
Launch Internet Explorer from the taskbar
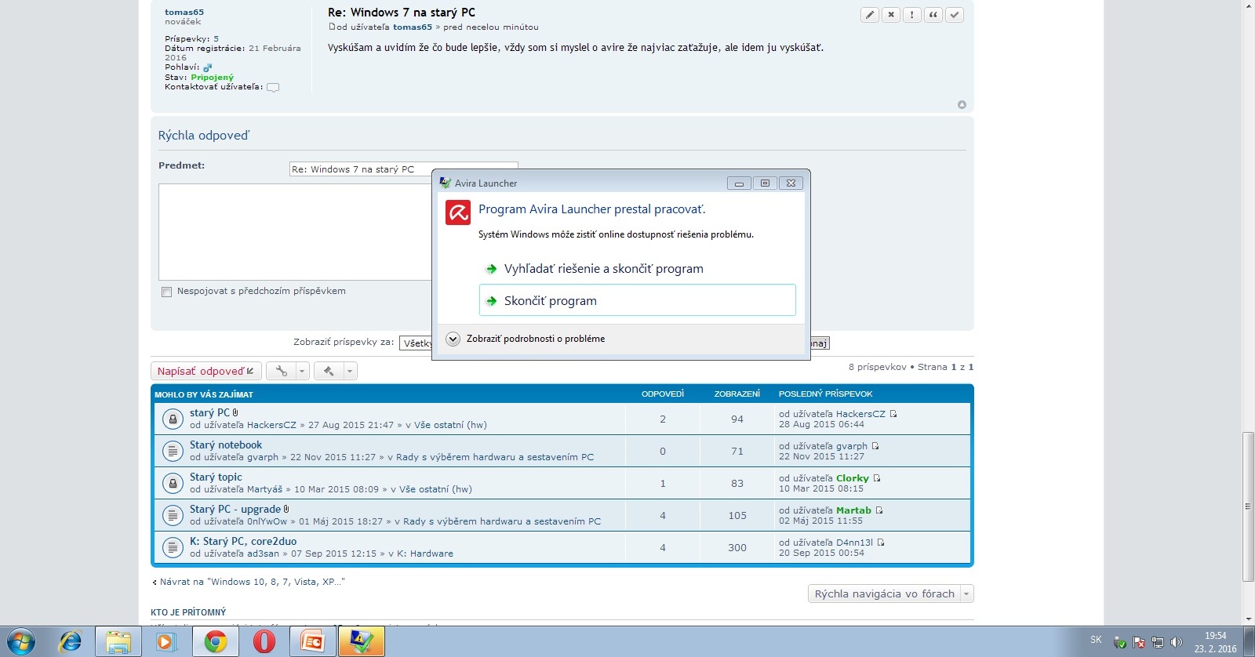click(x=71, y=642)
